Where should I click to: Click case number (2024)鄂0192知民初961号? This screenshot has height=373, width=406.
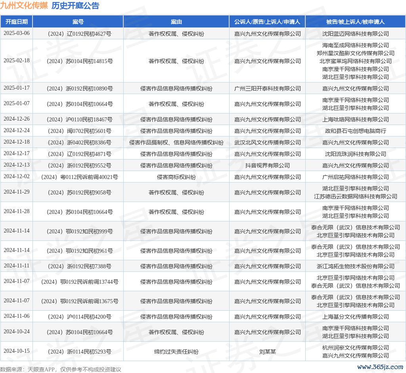coord(79,251)
